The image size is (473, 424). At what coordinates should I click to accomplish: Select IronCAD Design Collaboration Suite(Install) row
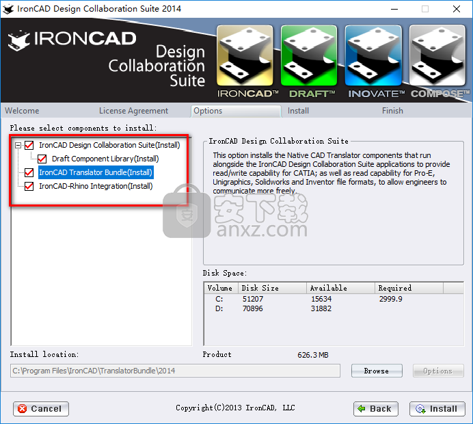pyautogui.click(x=109, y=145)
